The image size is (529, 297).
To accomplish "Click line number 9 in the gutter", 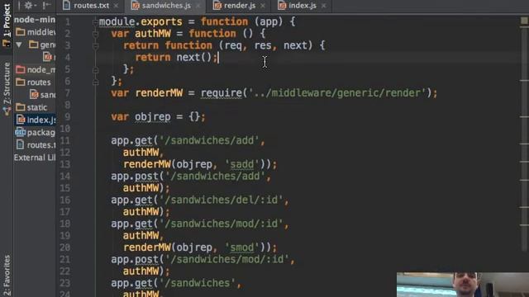I will (67, 117).
